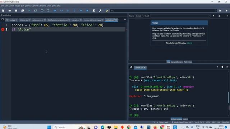The image size is (230, 129).
Task: Open the View menu
Action: tap(54, 6)
